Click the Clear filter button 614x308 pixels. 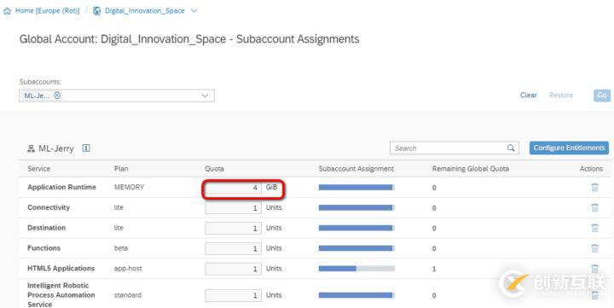[x=528, y=96]
